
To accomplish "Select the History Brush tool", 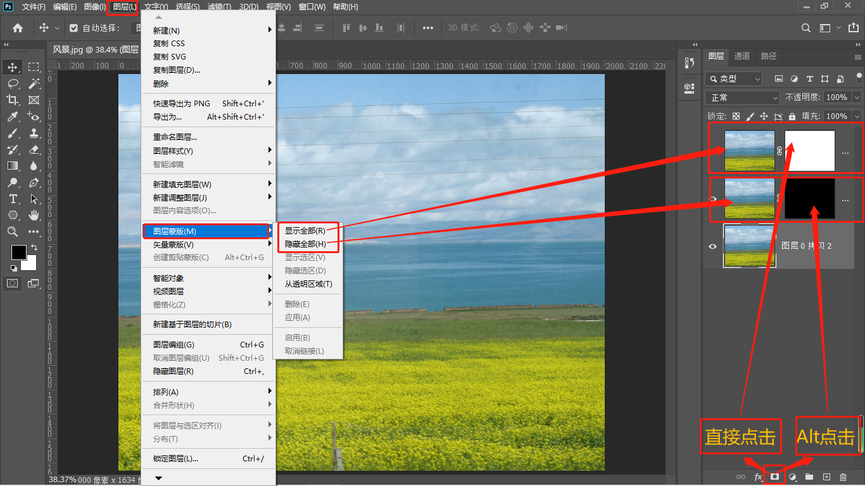I will 13,149.
